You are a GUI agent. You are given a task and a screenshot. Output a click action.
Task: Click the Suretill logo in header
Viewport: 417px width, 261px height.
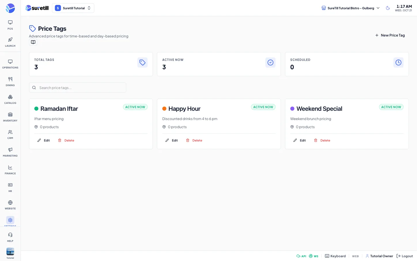coord(37,8)
